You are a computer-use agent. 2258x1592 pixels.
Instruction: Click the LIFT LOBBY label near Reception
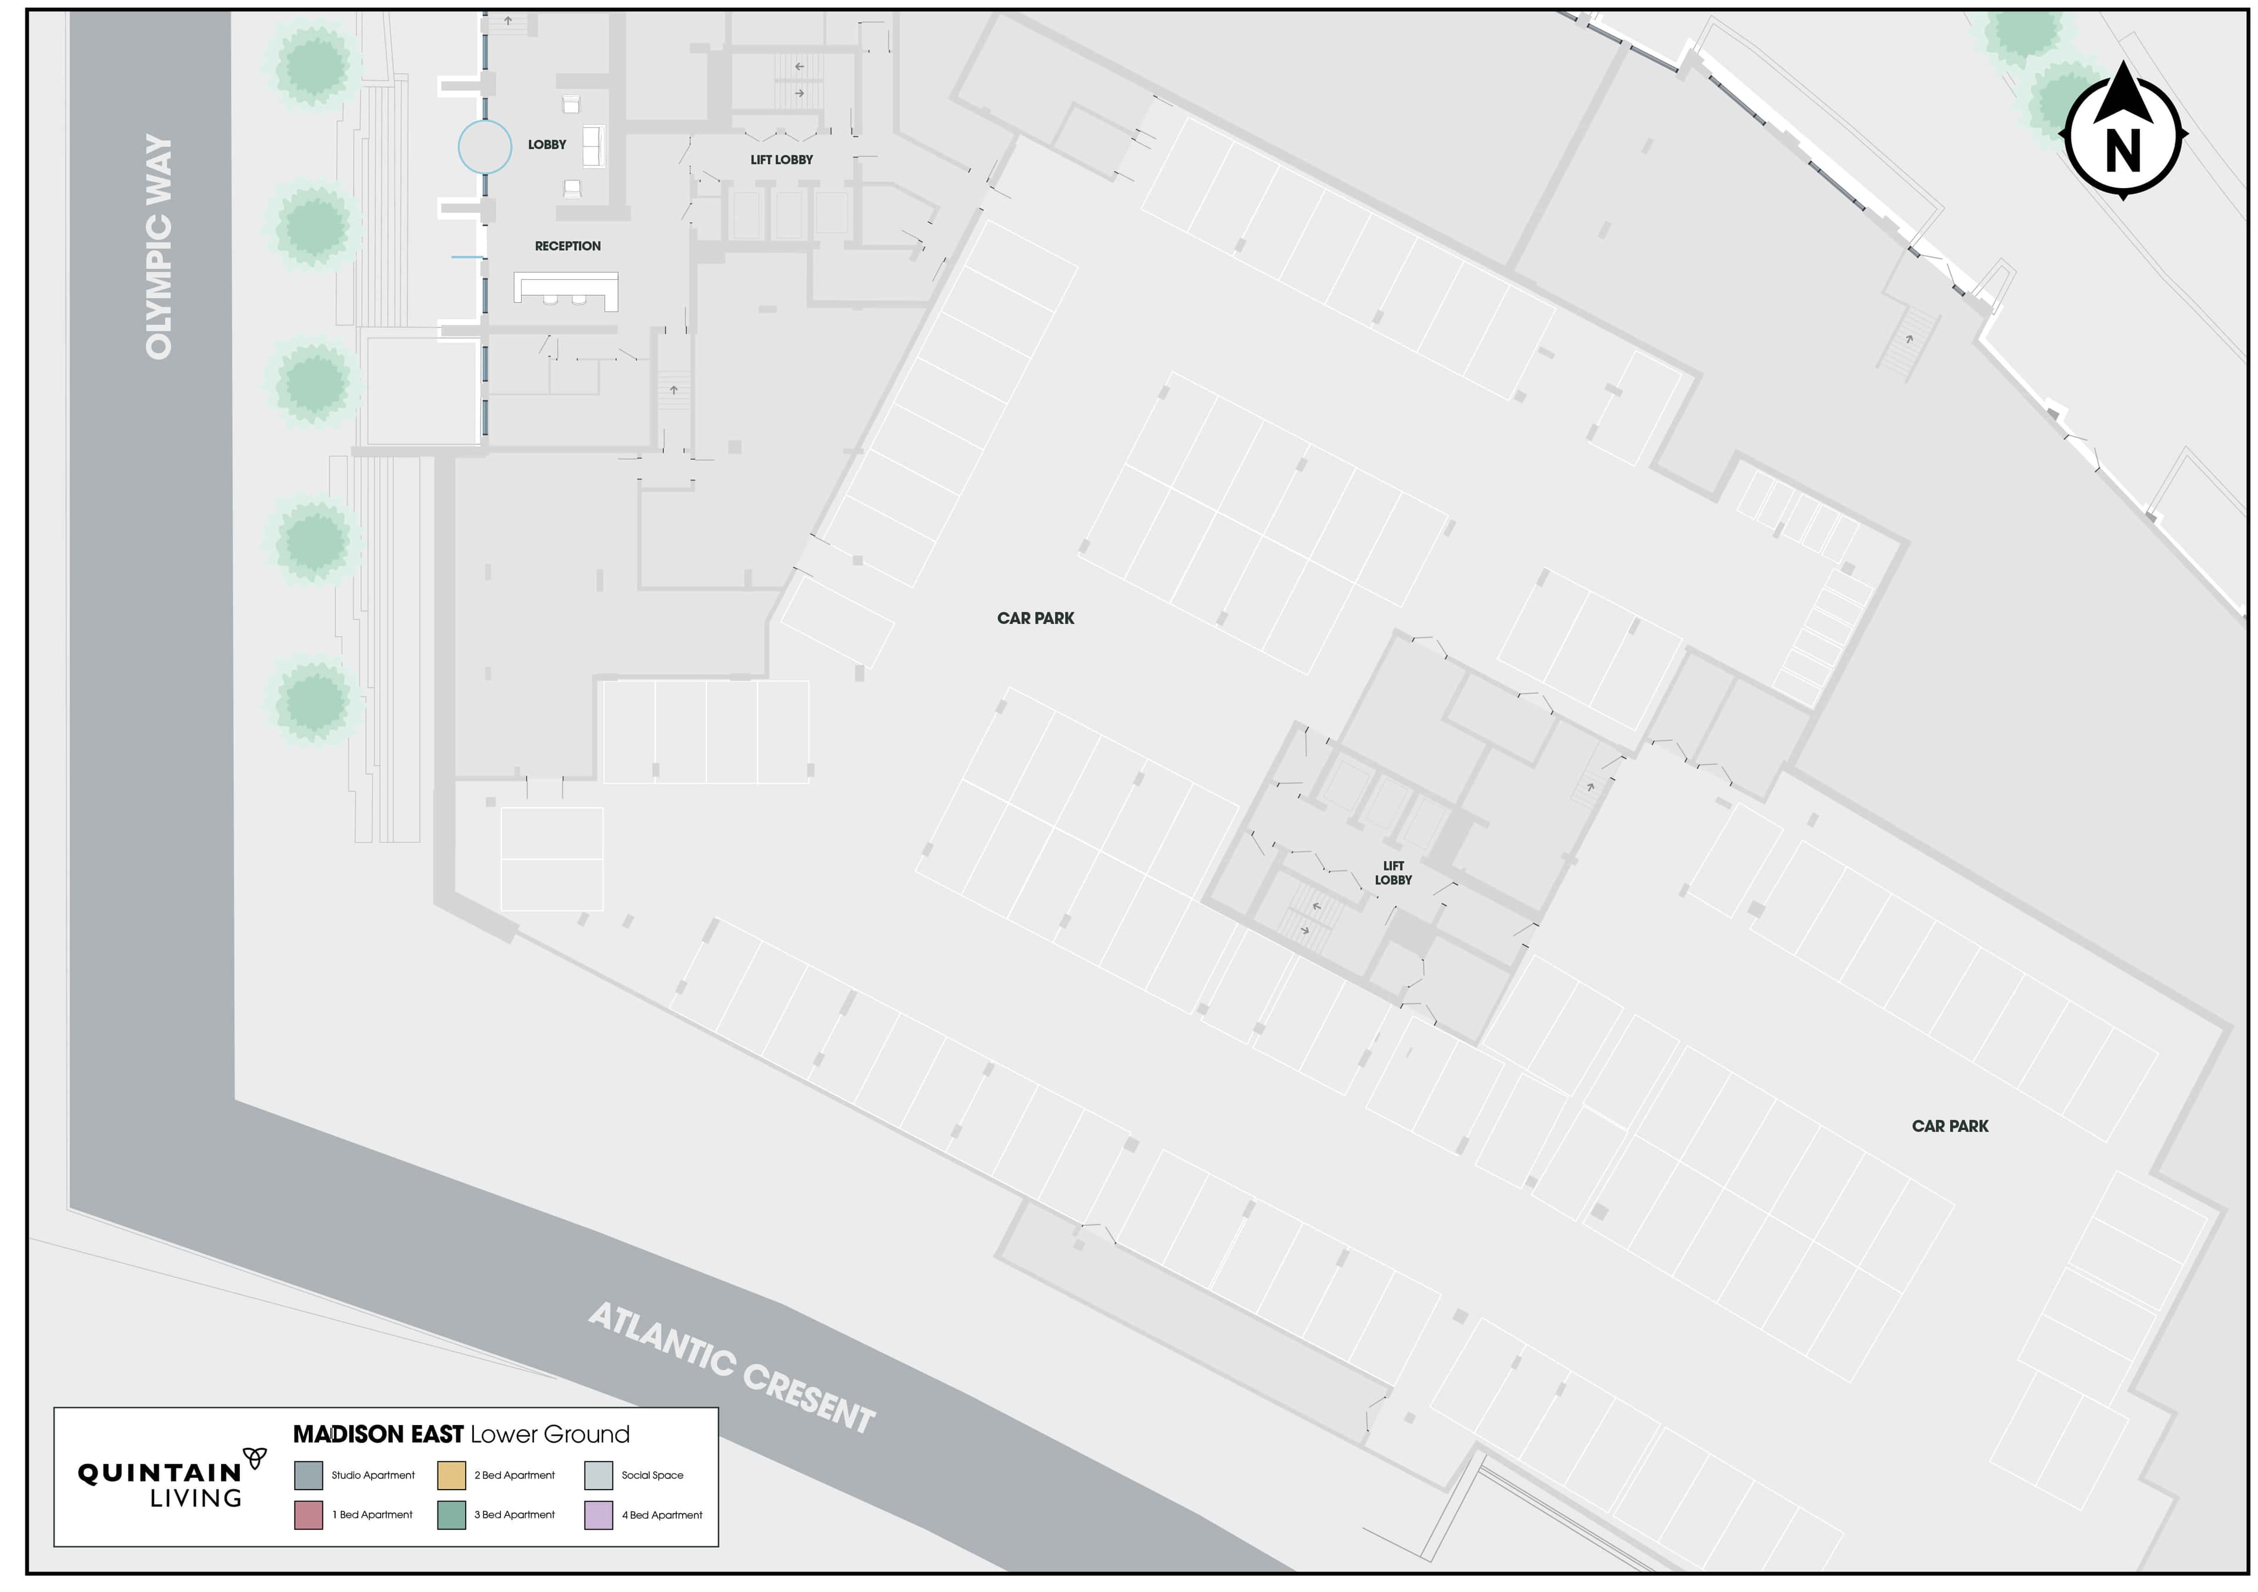coord(782,159)
